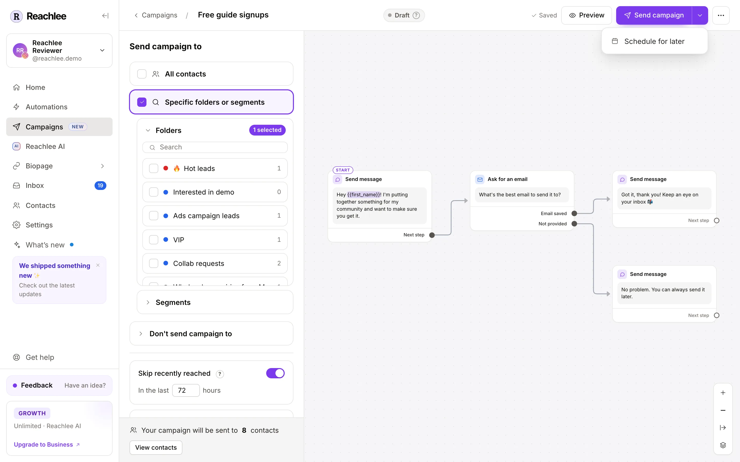Turn off the Skip recently reached toggle

coord(275,373)
